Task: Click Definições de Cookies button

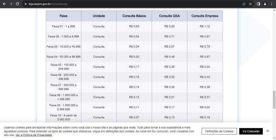Action: click(219, 131)
